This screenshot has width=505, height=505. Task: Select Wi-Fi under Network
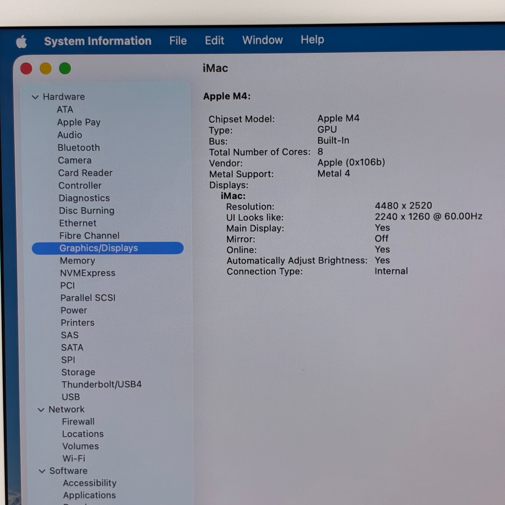[74, 458]
